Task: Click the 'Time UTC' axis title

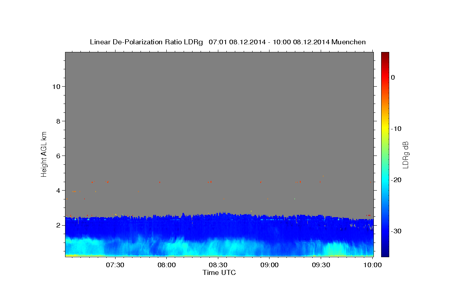Action: 219,273
